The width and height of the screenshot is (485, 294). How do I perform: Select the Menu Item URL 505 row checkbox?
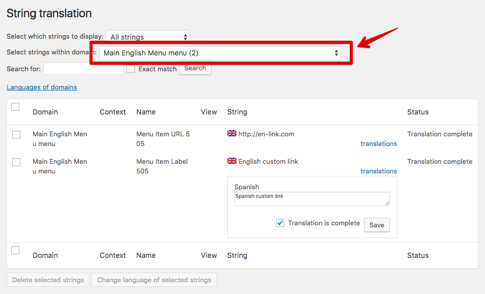(x=16, y=135)
